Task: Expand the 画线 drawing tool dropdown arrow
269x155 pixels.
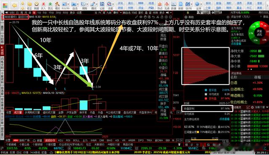Action: pos(97,4)
